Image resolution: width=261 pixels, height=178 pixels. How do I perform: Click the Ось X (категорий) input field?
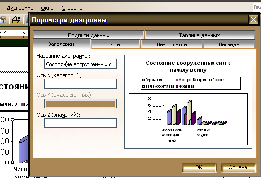coord(81,84)
